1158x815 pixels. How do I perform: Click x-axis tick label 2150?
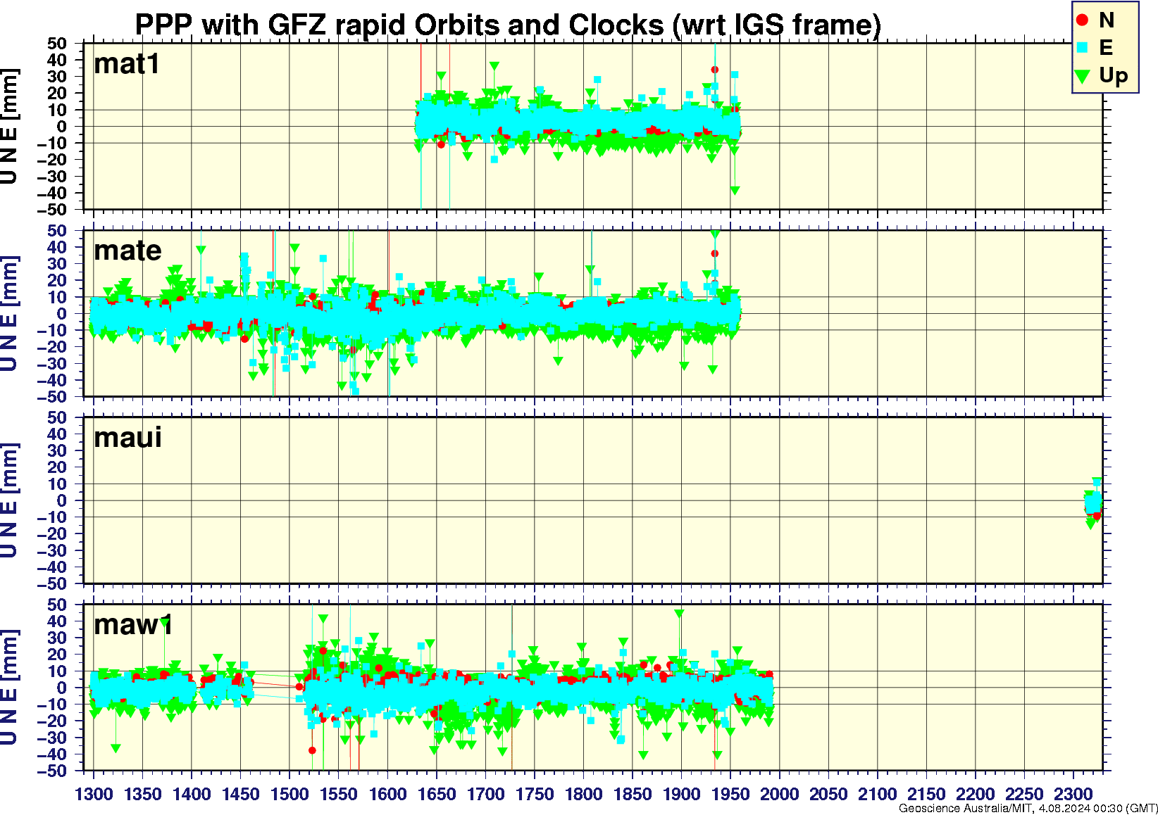point(926,794)
